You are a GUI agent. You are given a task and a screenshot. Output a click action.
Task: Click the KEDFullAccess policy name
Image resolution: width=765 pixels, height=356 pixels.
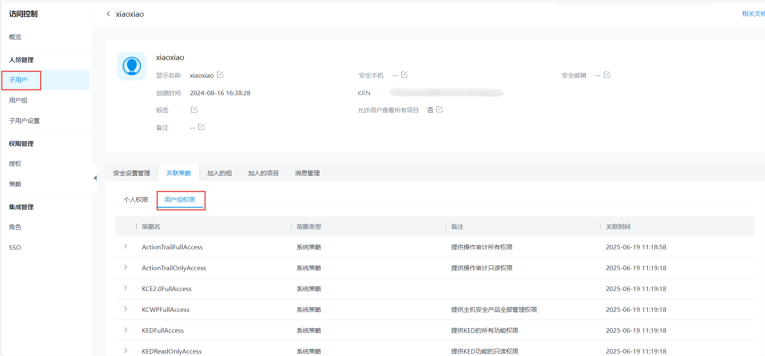[163, 331]
